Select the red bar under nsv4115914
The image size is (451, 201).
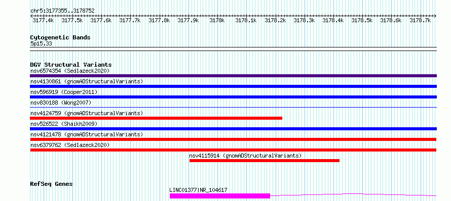(265, 161)
